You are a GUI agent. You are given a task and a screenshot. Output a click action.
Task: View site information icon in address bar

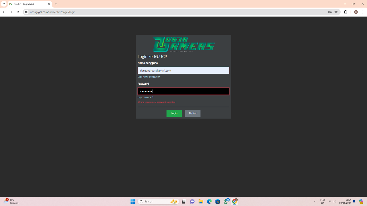click(26, 12)
